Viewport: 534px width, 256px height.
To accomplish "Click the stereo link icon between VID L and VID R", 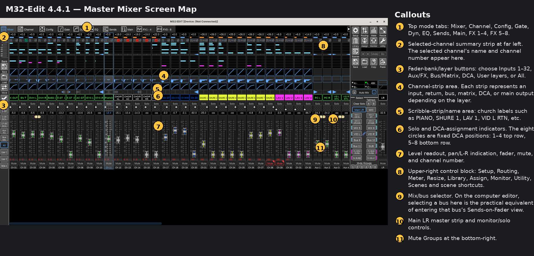I will coord(364,134).
